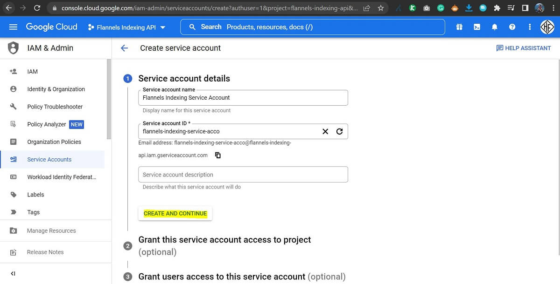This screenshot has height=284, width=560.
Task: Open the Chrome profile avatar
Action: [x=539, y=8]
